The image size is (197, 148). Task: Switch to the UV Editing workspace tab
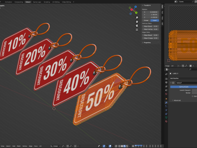pos(56,2)
